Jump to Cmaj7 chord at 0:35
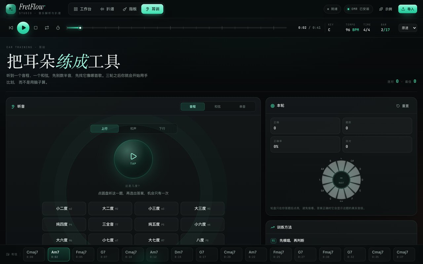The height and width of the screenshot is (264, 423). tap(379, 254)
